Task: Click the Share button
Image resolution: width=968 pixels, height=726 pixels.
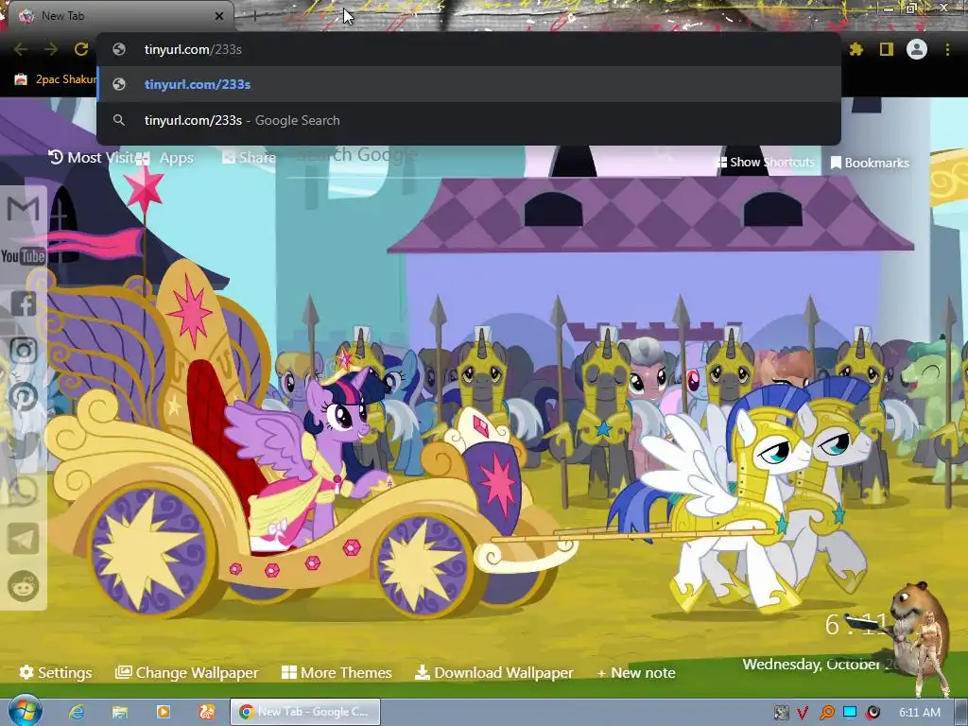Action: pos(249,158)
